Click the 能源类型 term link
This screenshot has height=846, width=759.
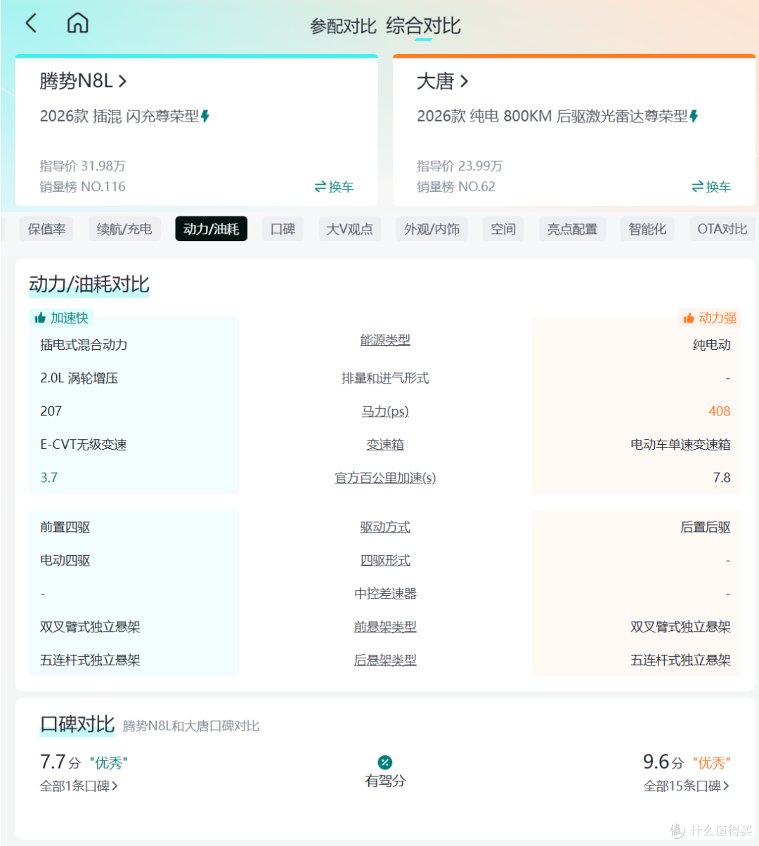385,340
